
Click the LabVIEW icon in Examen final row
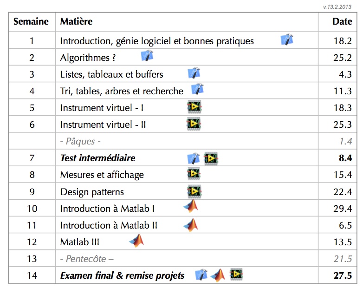(236, 275)
